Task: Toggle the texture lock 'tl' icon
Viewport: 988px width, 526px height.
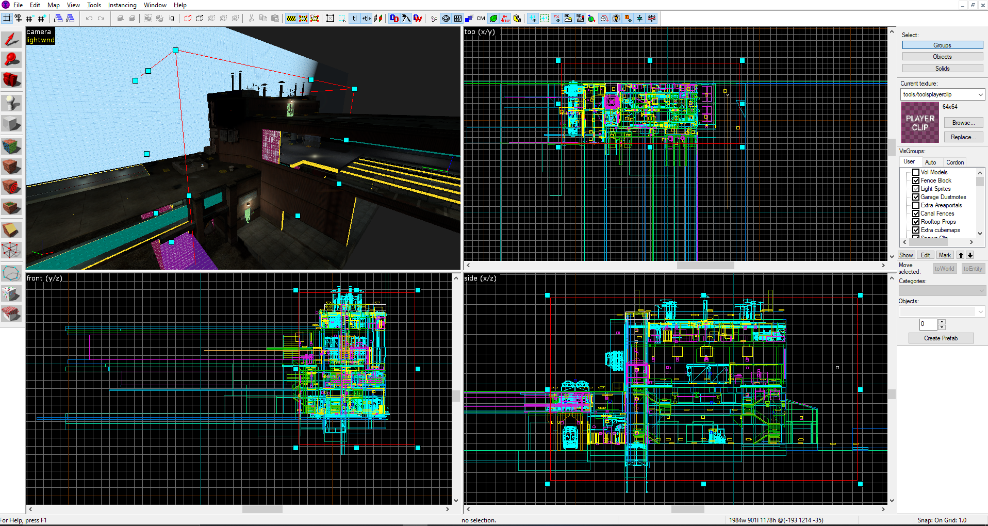Action: [355, 19]
